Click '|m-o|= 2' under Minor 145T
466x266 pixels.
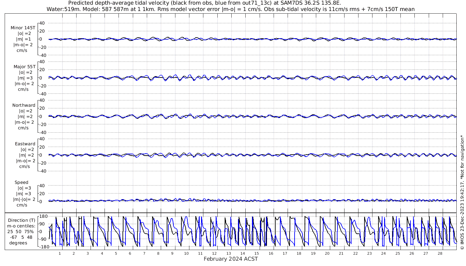pyautogui.click(x=23, y=45)
